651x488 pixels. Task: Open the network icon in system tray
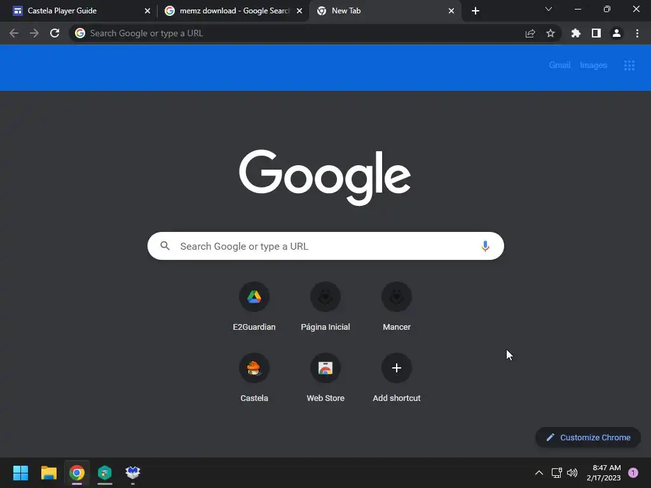(556, 473)
